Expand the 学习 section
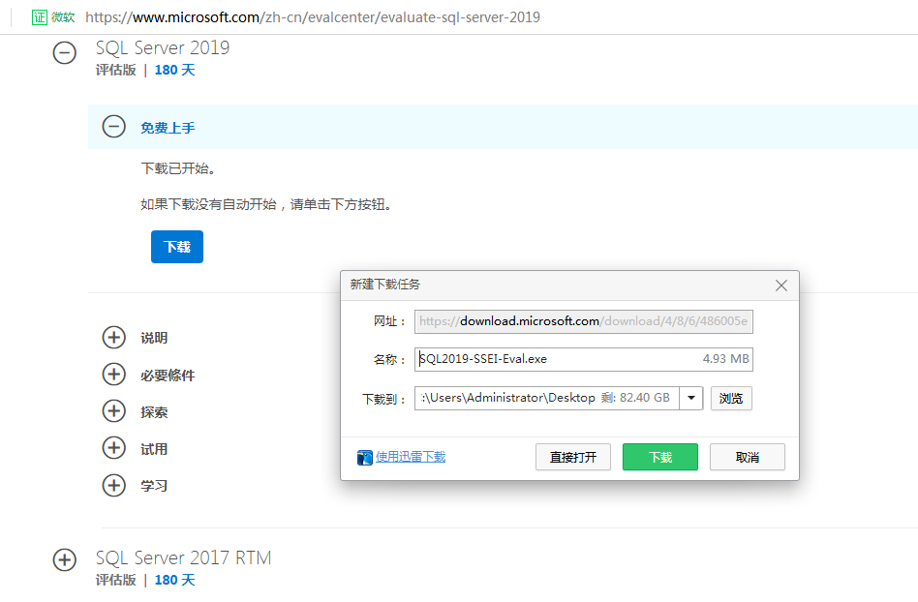The height and width of the screenshot is (602, 918). tap(113, 485)
